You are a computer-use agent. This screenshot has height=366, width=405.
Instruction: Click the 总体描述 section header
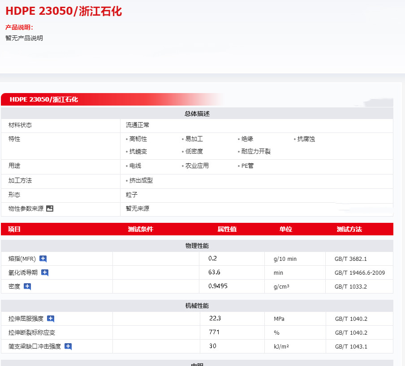(x=197, y=114)
